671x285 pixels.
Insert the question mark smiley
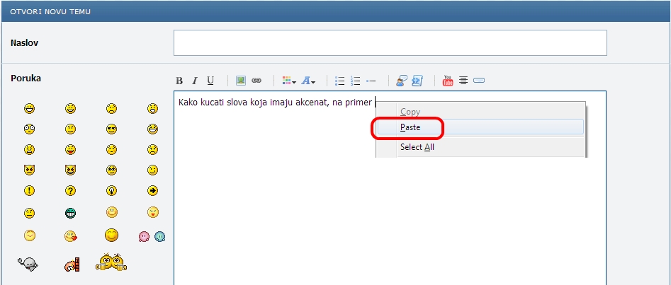(x=71, y=190)
